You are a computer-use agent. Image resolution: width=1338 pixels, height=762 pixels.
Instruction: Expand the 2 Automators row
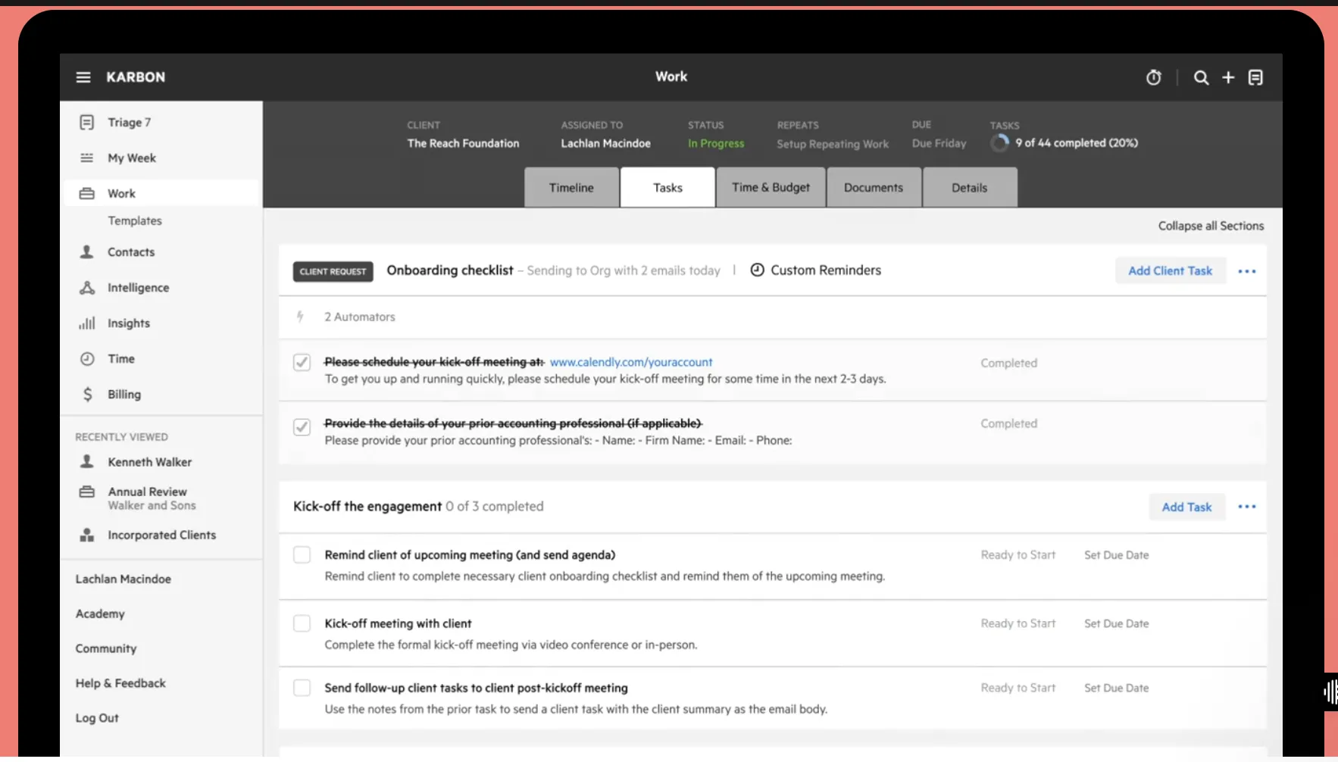click(359, 317)
